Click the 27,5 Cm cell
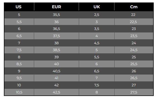Screen dimensions: 159x99 click(134, 92)
